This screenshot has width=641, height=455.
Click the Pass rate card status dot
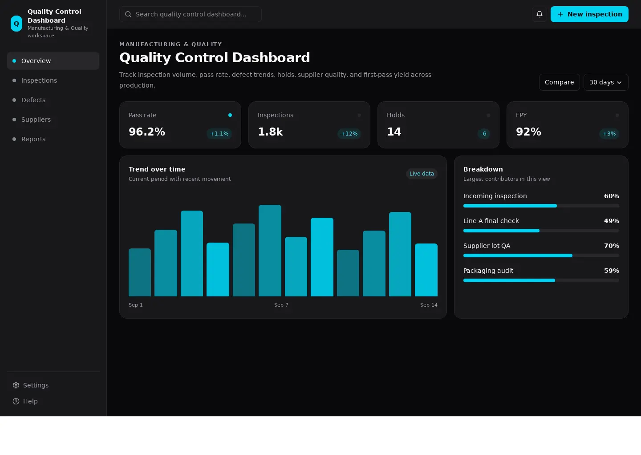click(230, 115)
